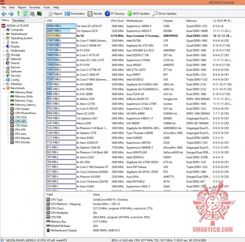Screen dimensions: 245x242
Task: Show benchmark Results
Action: pyautogui.click(x=95, y=14)
